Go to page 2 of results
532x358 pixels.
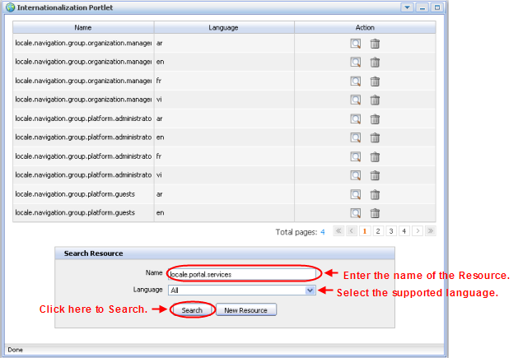(377, 232)
